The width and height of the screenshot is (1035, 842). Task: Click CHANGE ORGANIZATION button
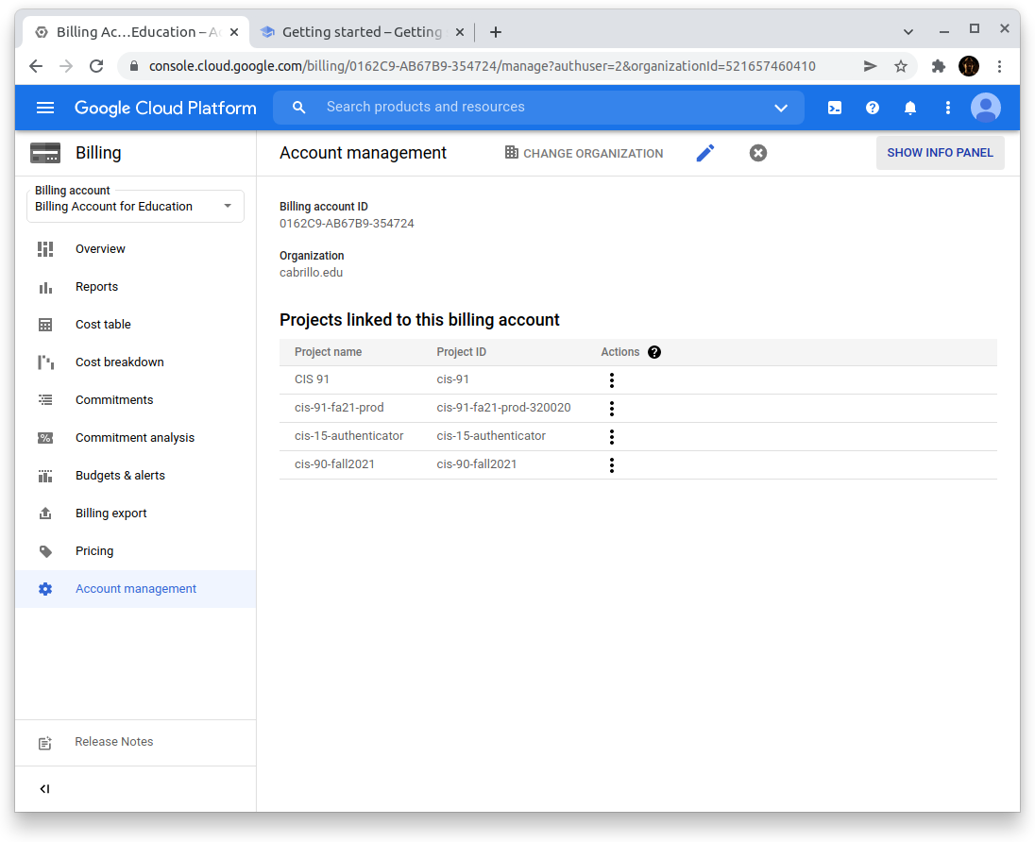point(584,153)
